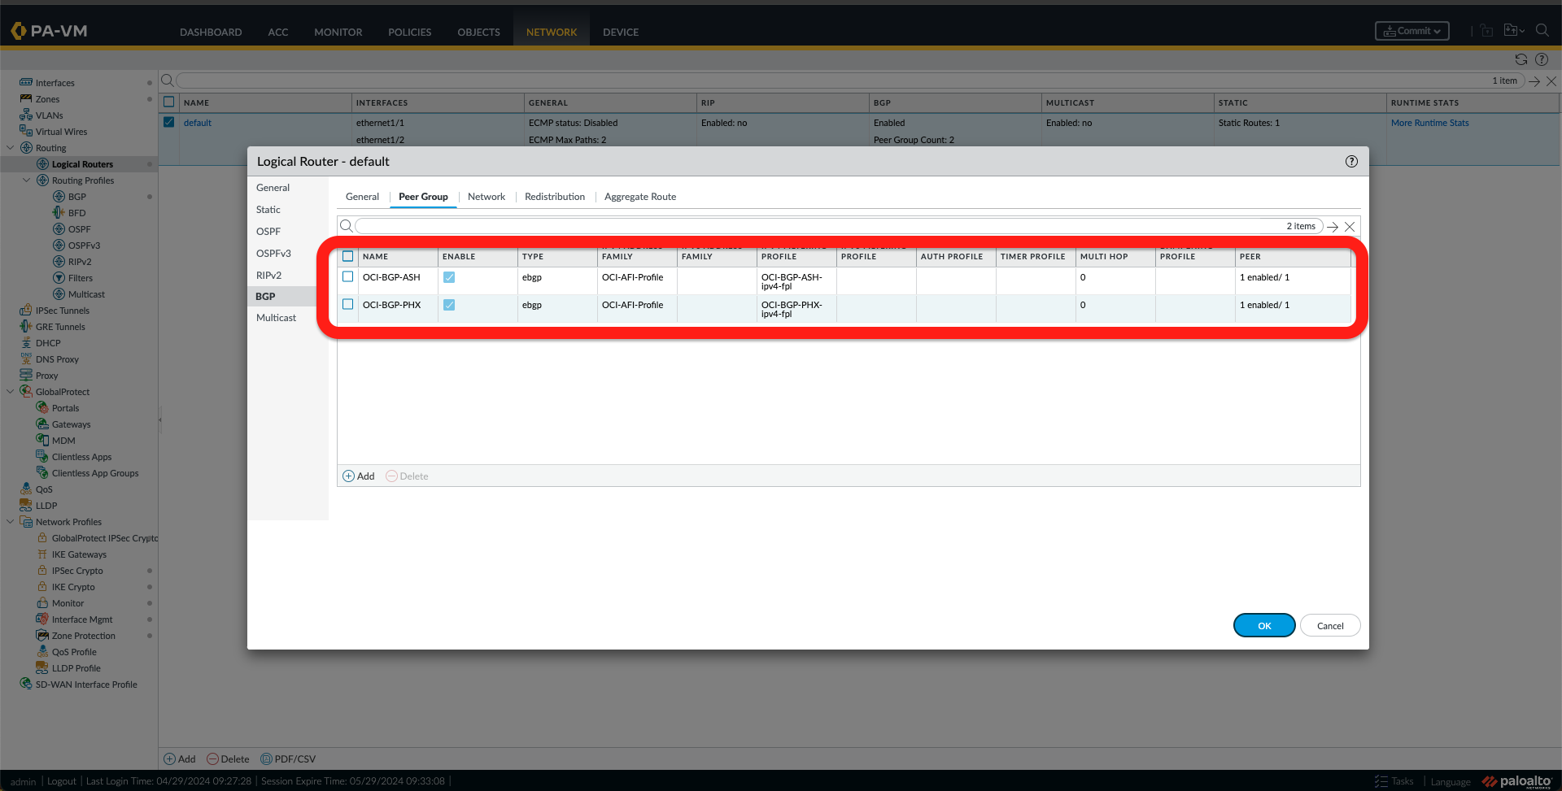The image size is (1562, 791).
Task: Check the select-all box in peer group header
Action: click(x=348, y=256)
